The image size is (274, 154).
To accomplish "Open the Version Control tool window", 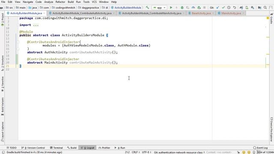I will point(33,148).
